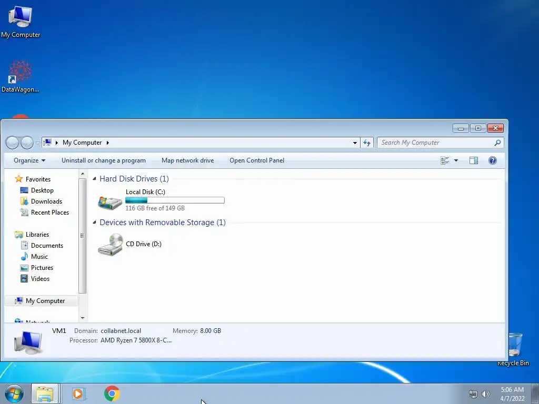Click the Change your view icon
This screenshot has height=404, width=539.
(x=445, y=160)
